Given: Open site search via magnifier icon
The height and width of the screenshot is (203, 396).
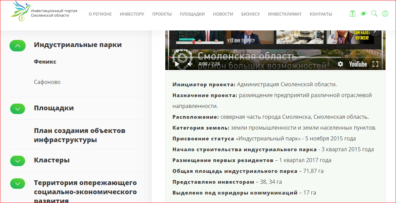Looking at the screenshot, I should click(374, 14).
